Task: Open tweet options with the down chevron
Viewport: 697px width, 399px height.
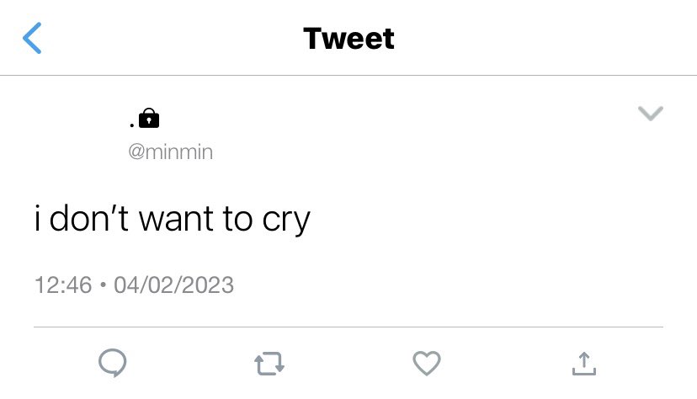Action: [651, 114]
